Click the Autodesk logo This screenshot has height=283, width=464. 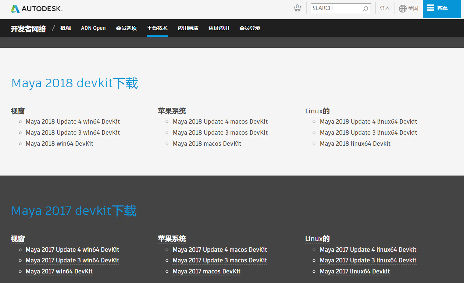click(x=36, y=8)
